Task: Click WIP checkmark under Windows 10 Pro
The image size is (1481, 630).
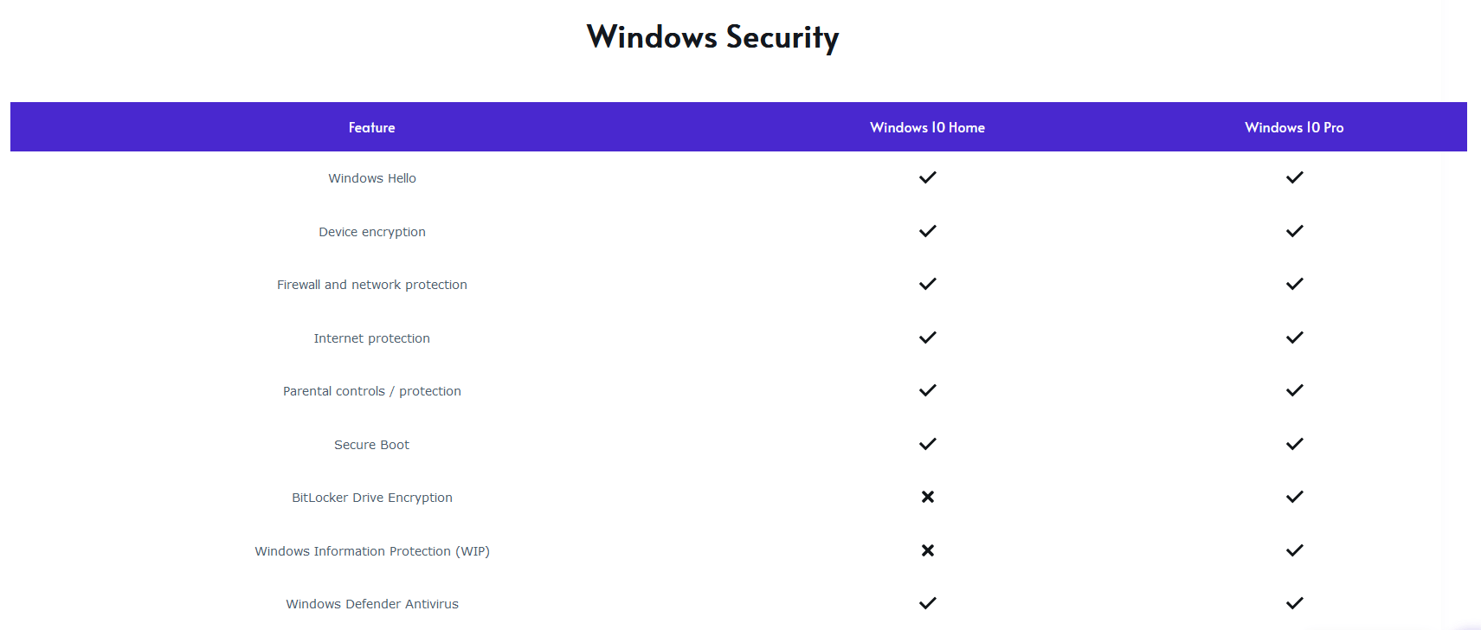Action: 1294,550
